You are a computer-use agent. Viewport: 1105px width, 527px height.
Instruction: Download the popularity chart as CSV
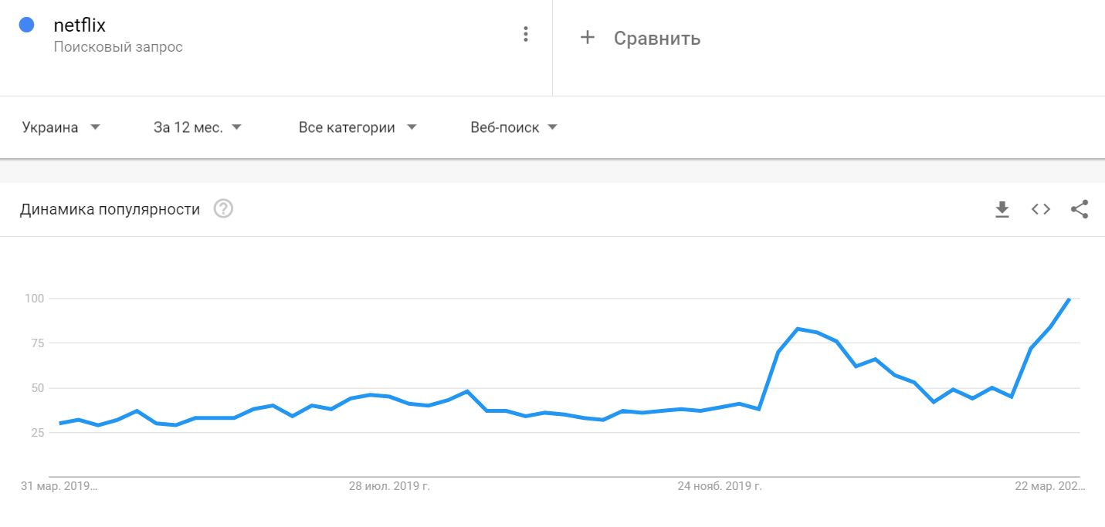[x=1002, y=209]
